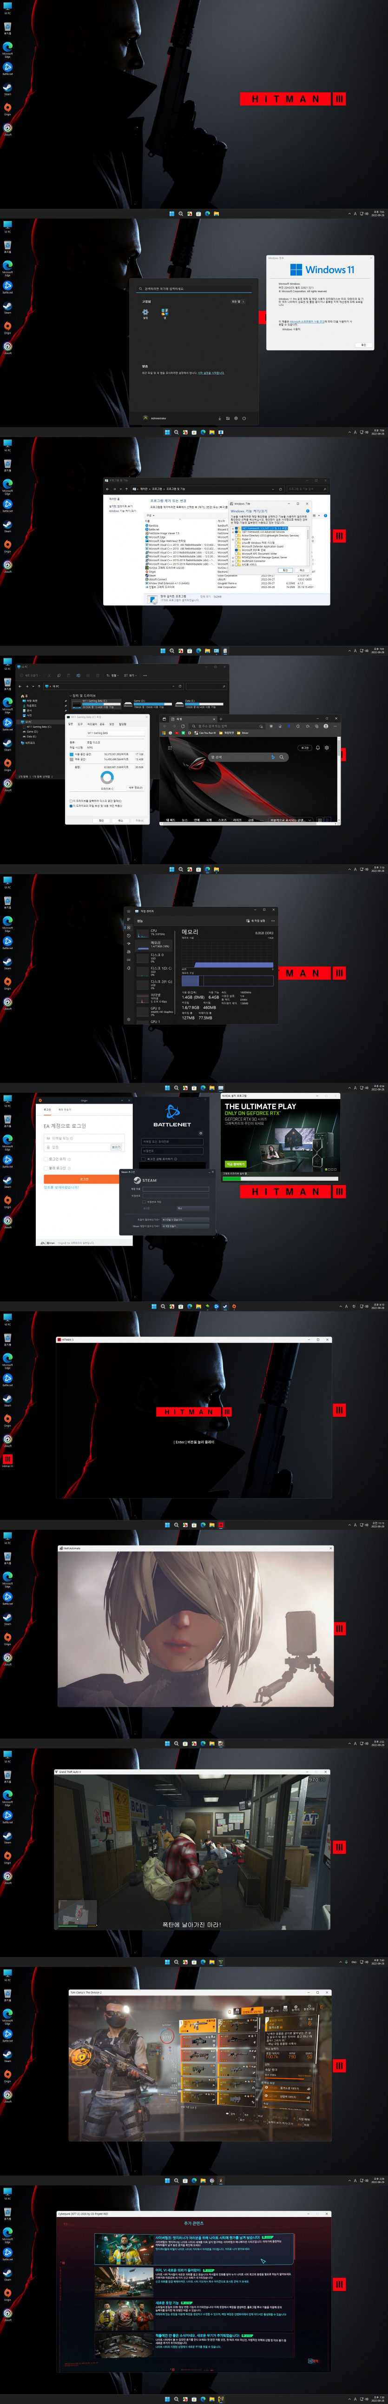Toggle the index-files checkbox in the drive properties dialog
Image resolution: width=388 pixels, height=2404 pixels.
click(x=71, y=805)
